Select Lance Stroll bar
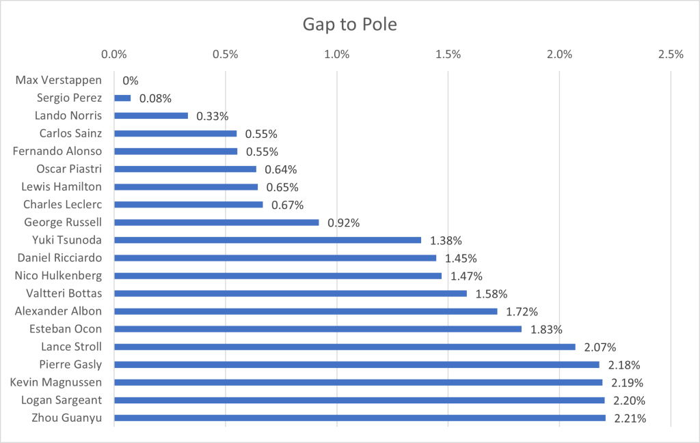The image size is (700, 443). (345, 347)
